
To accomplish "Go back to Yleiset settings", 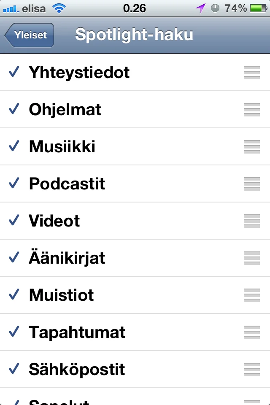I will click(30, 35).
